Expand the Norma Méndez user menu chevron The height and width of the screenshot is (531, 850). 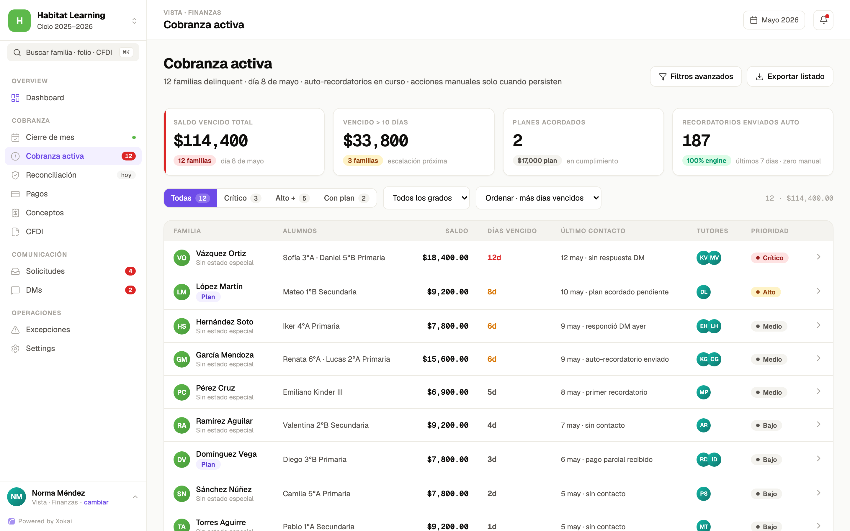(x=135, y=497)
